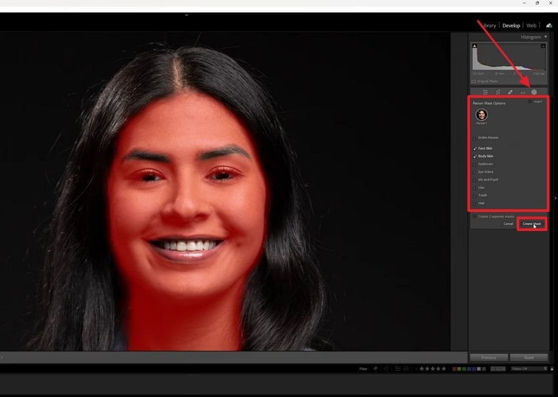The image size is (558, 397).
Task: Switch to the Develop module
Action: tap(511, 26)
